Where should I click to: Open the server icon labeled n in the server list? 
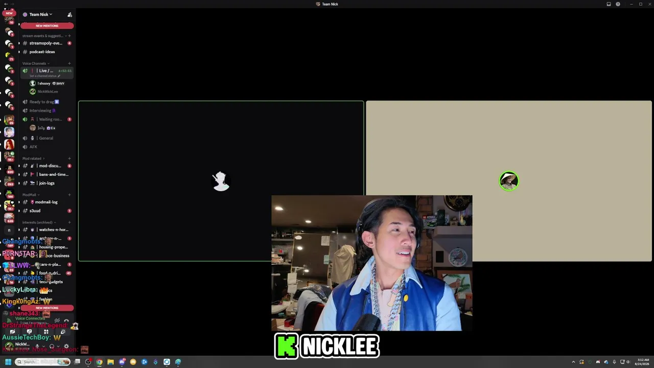[x=9, y=230]
